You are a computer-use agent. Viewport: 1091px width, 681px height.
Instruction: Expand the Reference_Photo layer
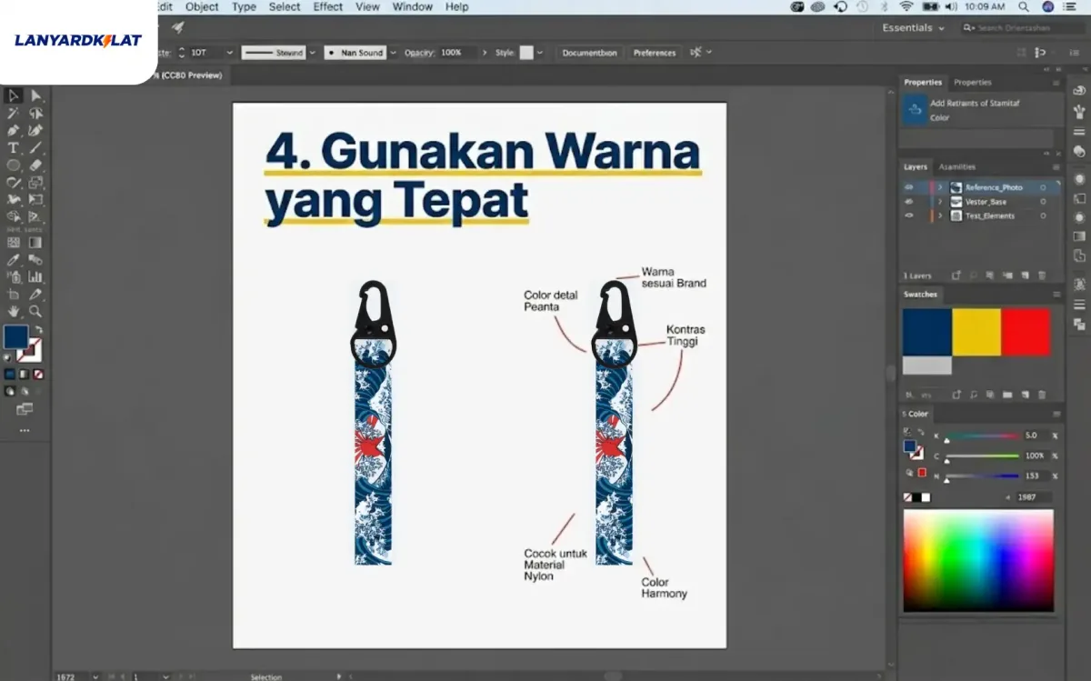(941, 187)
